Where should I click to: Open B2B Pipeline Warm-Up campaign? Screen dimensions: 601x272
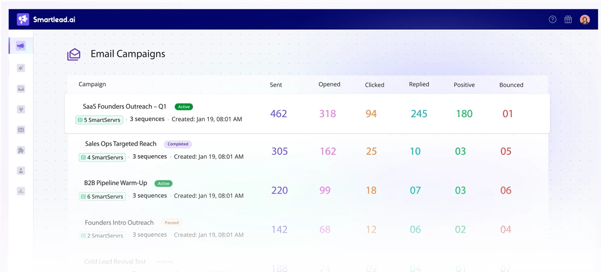tap(115, 183)
